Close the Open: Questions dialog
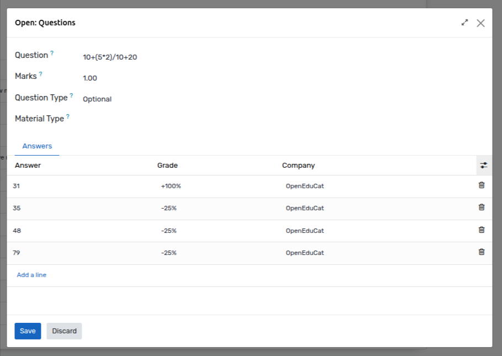502x356 pixels. (480, 23)
